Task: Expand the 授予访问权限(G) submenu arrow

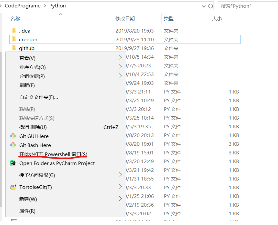Action: (120, 175)
